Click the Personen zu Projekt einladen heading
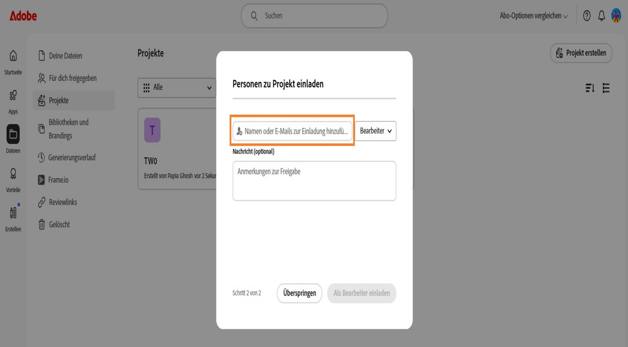The height and width of the screenshot is (347, 628). [x=278, y=84]
